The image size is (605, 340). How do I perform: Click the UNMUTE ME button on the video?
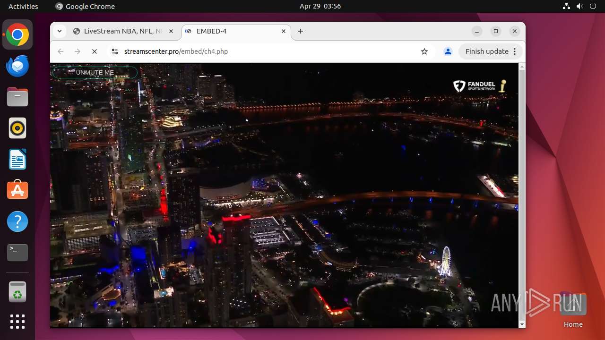[x=95, y=73]
